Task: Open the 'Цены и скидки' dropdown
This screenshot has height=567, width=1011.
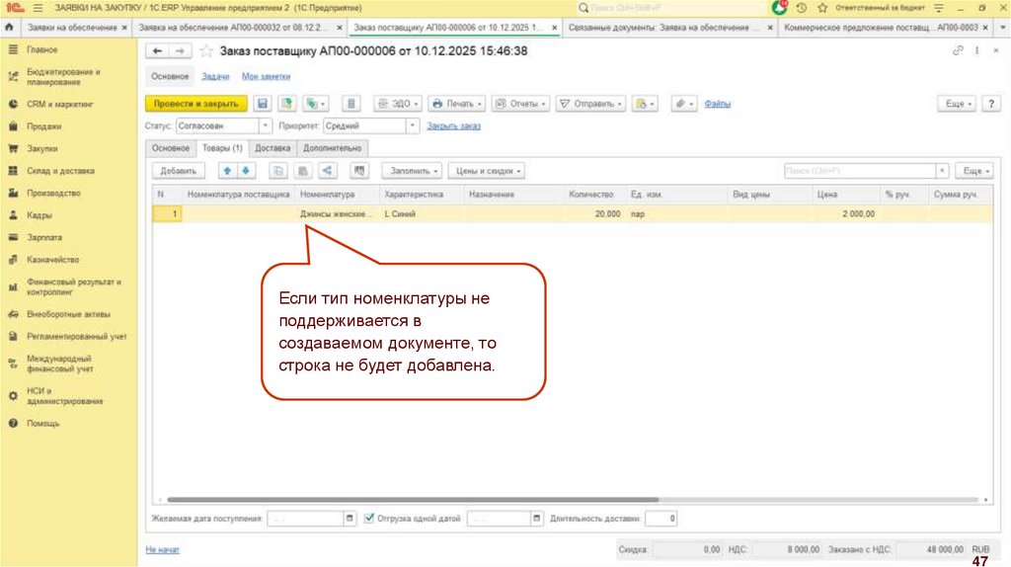Action: [x=486, y=171]
